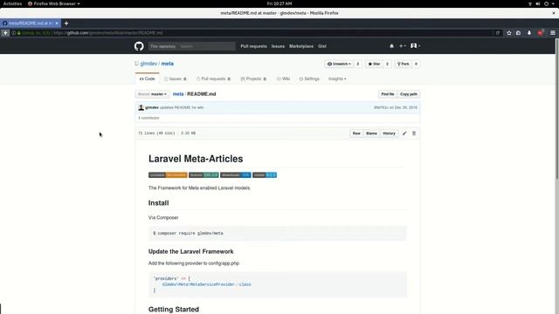Delete file with the trash icon
559x314 pixels.
coord(414,133)
